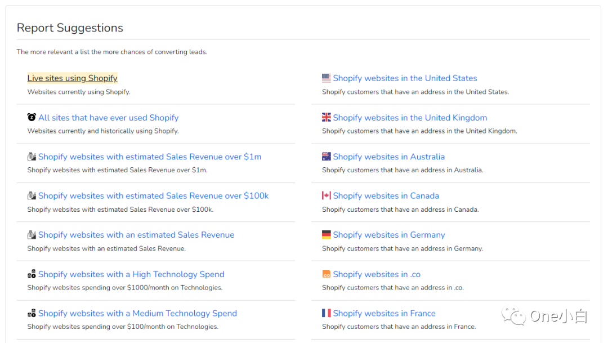
Task: View Shopify websites in Canada list
Action: (386, 196)
